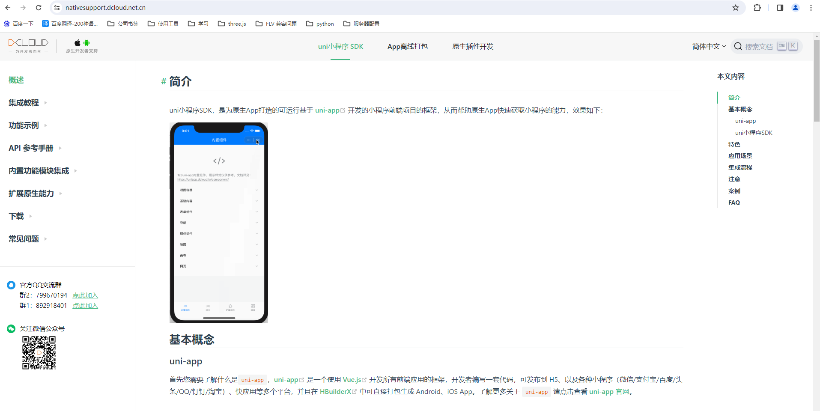Jump to 注意 in page outline

click(x=734, y=179)
